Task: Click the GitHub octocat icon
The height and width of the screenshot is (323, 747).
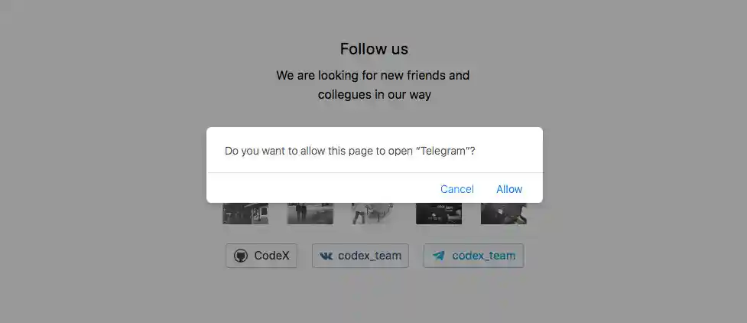Action: click(241, 256)
